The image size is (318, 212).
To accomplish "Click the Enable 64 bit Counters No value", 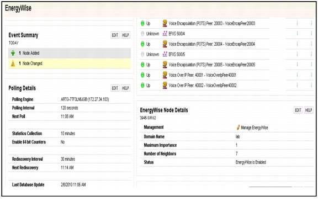I will [x=63, y=142].
